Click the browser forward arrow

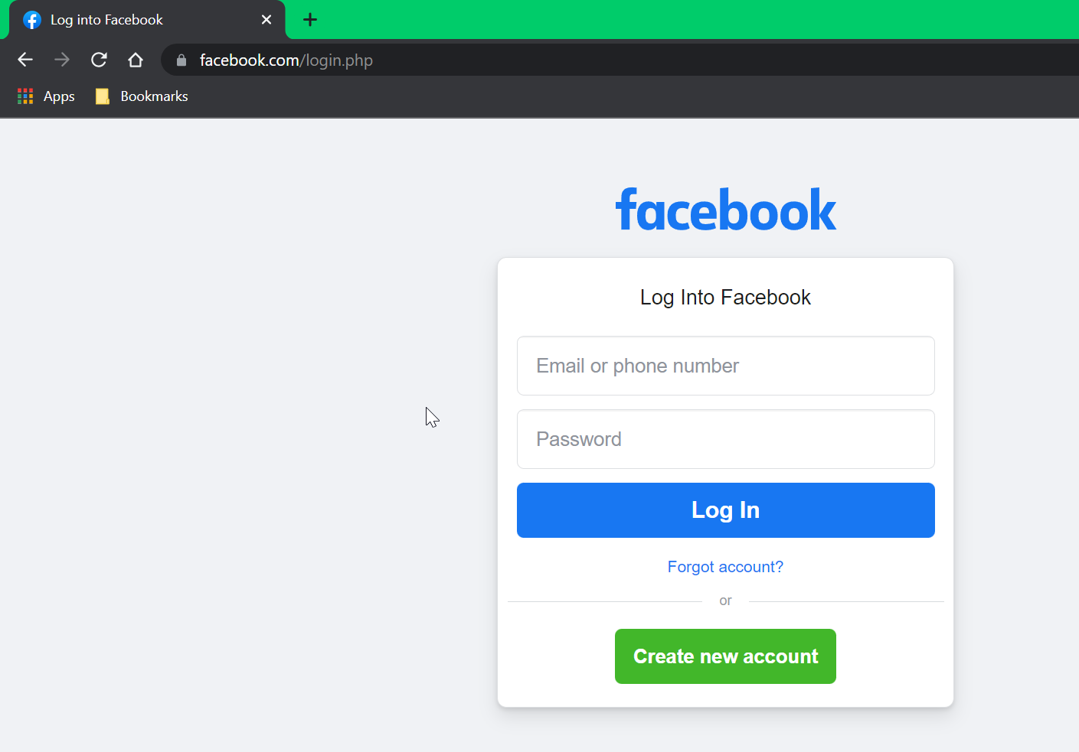coord(62,60)
